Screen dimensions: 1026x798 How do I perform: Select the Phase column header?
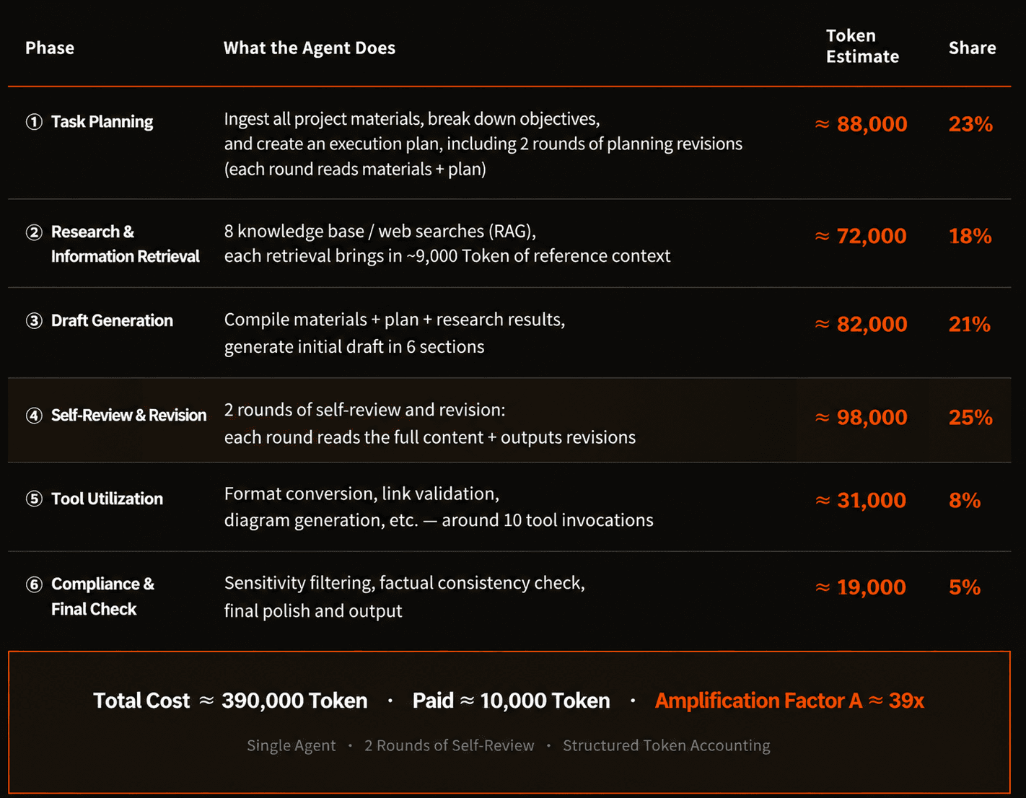(x=50, y=48)
